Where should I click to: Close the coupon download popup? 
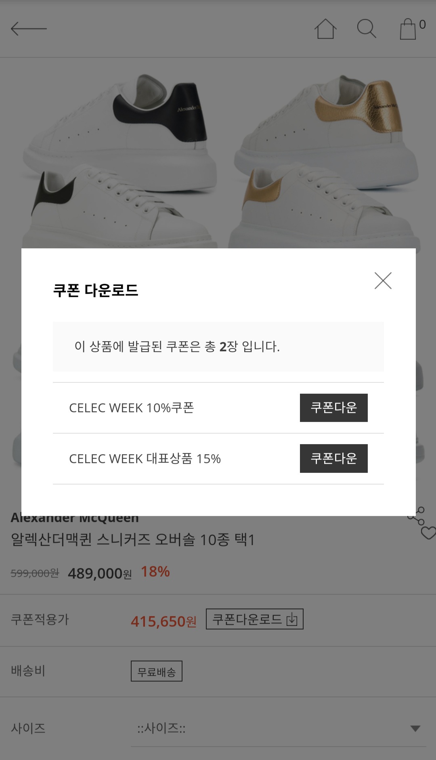383,281
